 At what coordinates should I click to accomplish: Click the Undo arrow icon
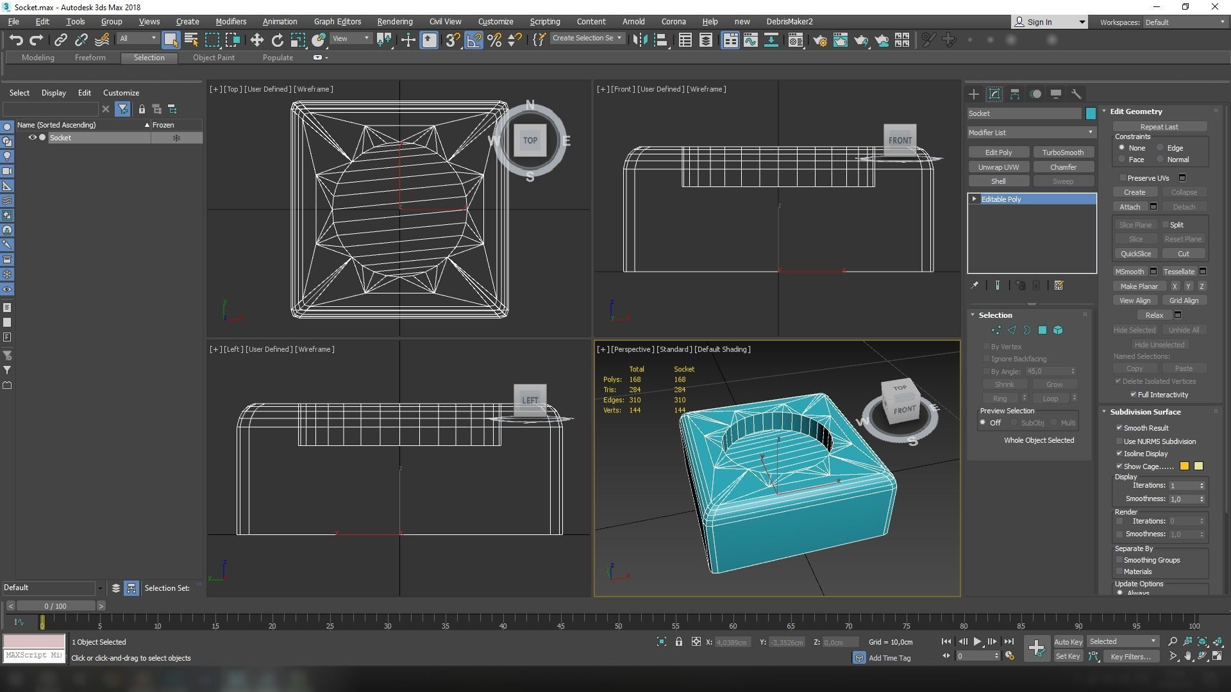click(x=16, y=40)
